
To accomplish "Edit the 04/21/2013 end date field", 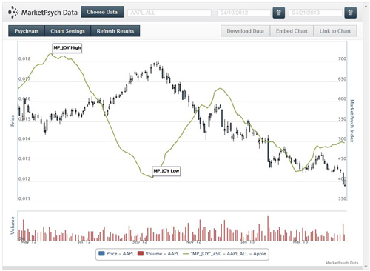I will click(x=315, y=13).
